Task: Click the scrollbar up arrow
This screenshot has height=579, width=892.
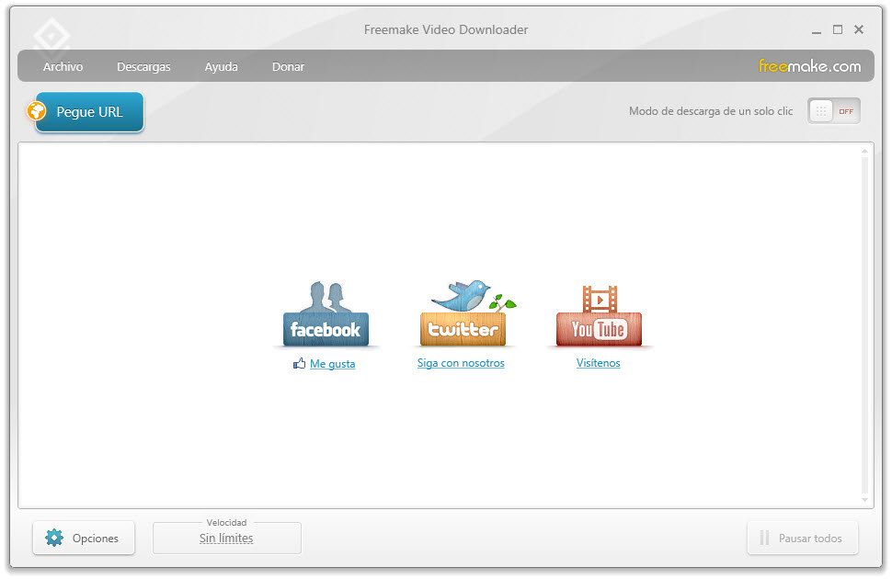Action: [864, 151]
